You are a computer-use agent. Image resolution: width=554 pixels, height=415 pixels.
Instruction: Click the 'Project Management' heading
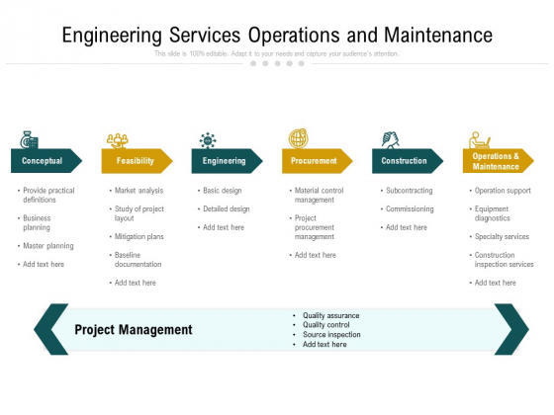(x=134, y=330)
